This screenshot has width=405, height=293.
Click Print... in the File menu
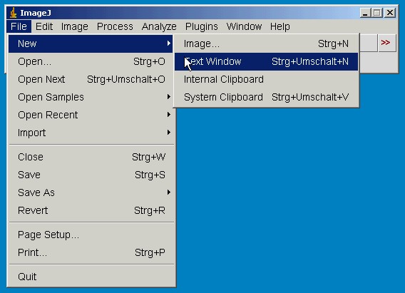91,252
